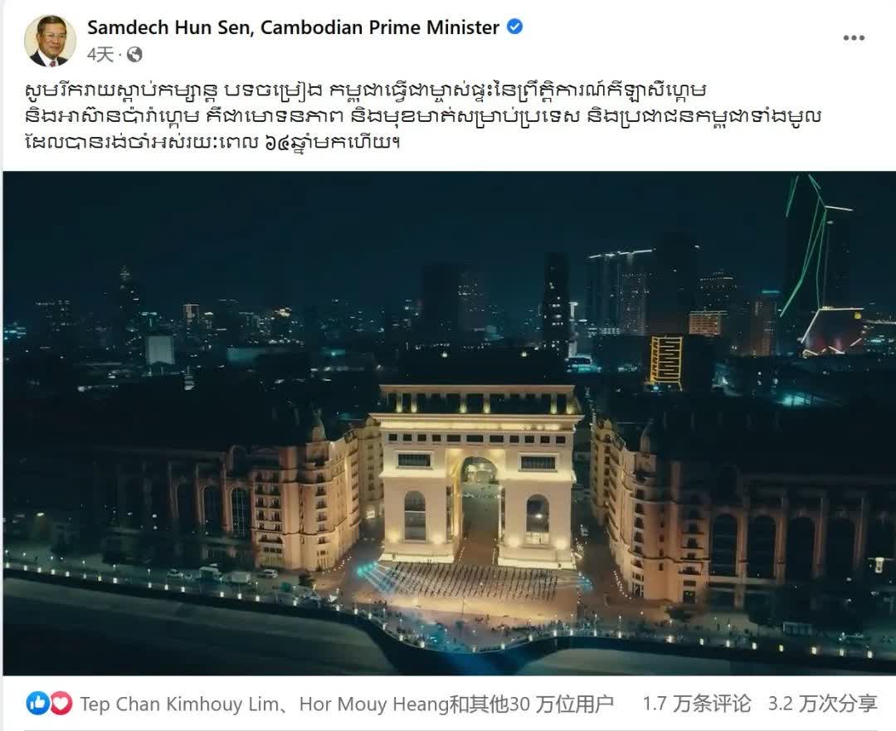The width and height of the screenshot is (896, 731).
Task: View the 3.2 万次分享 shares list
Action: (x=822, y=704)
